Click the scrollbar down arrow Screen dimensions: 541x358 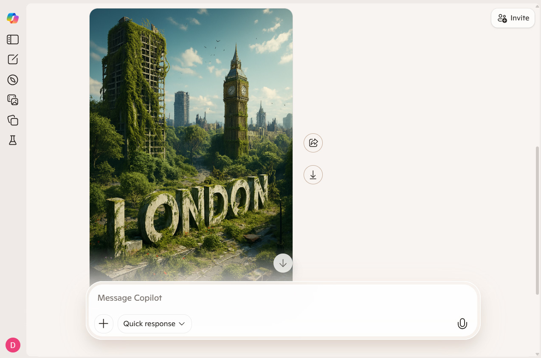(538, 354)
